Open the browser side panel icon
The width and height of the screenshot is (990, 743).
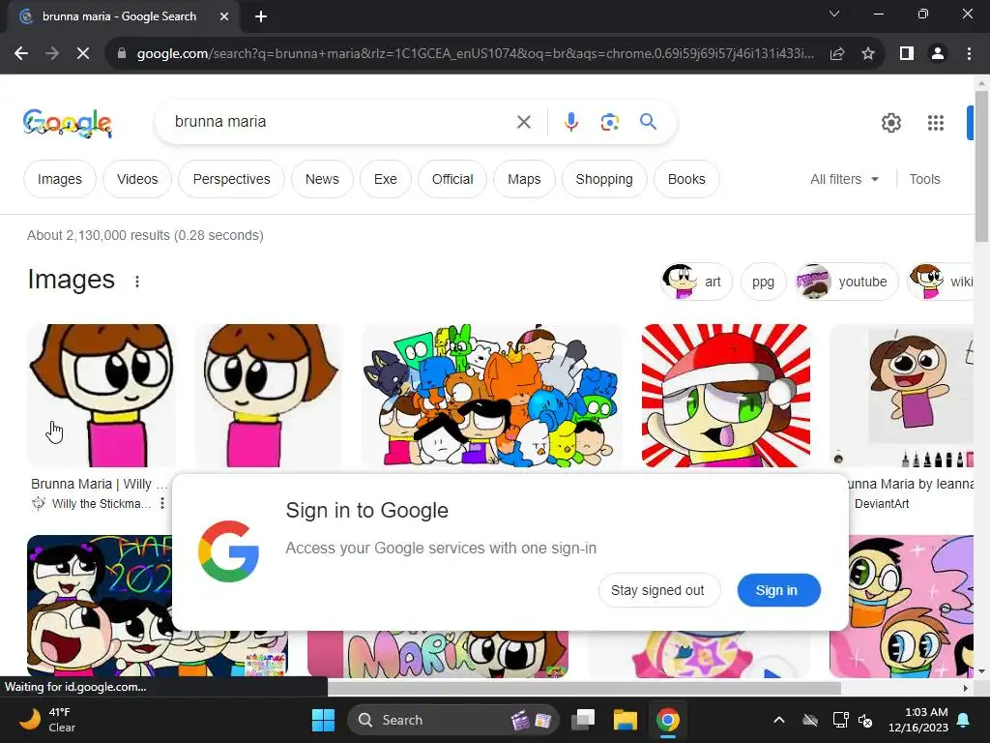[907, 54]
